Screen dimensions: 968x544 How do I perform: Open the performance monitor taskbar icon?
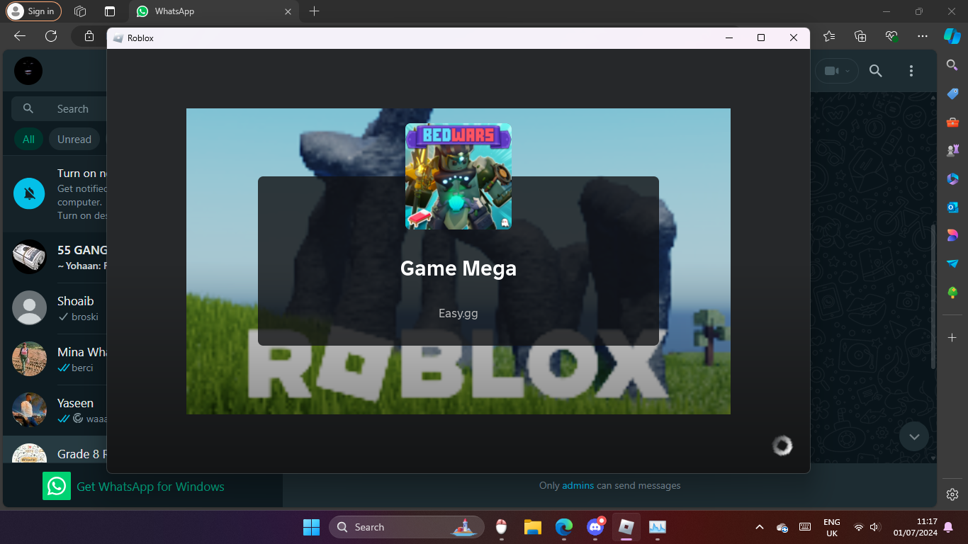point(658,527)
